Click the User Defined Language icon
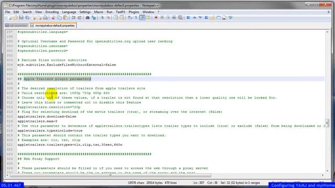 [x=148, y=18]
